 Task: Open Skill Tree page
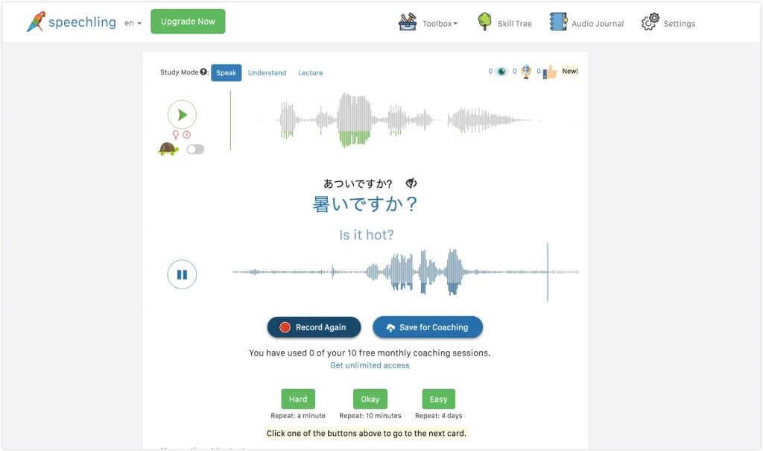[514, 23]
